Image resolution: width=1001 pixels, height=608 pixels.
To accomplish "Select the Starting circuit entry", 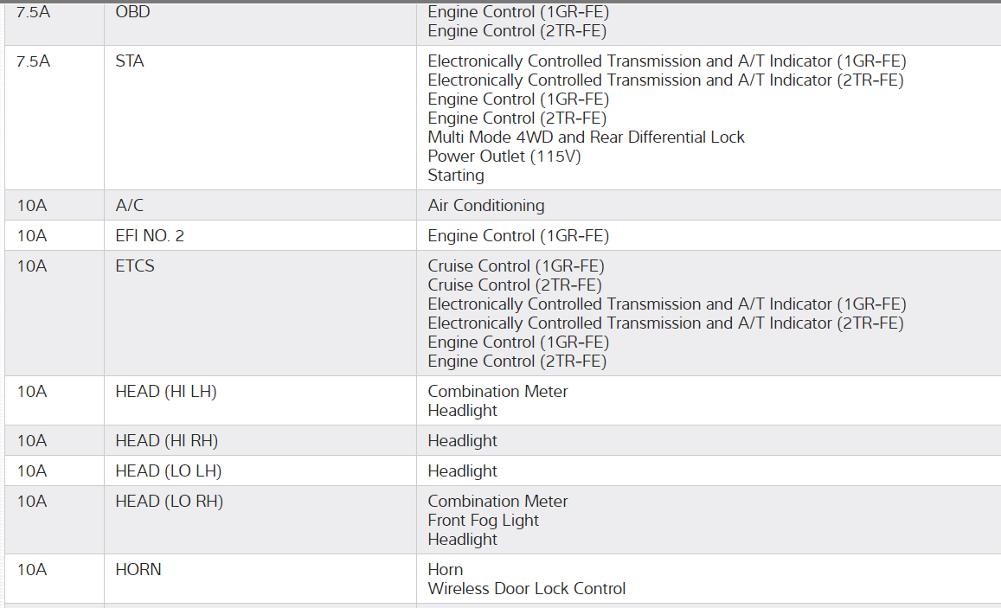I will tap(456, 175).
